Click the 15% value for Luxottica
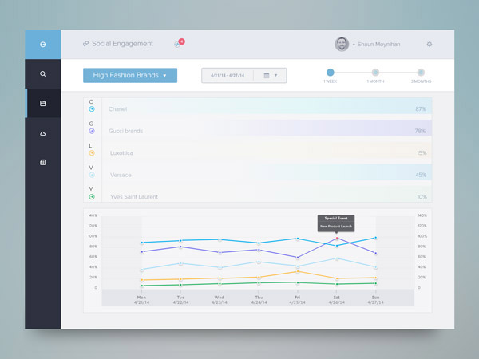 pyautogui.click(x=422, y=153)
